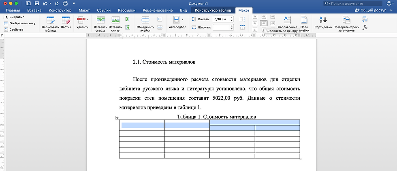Click the Undo arrow icon

45,4
